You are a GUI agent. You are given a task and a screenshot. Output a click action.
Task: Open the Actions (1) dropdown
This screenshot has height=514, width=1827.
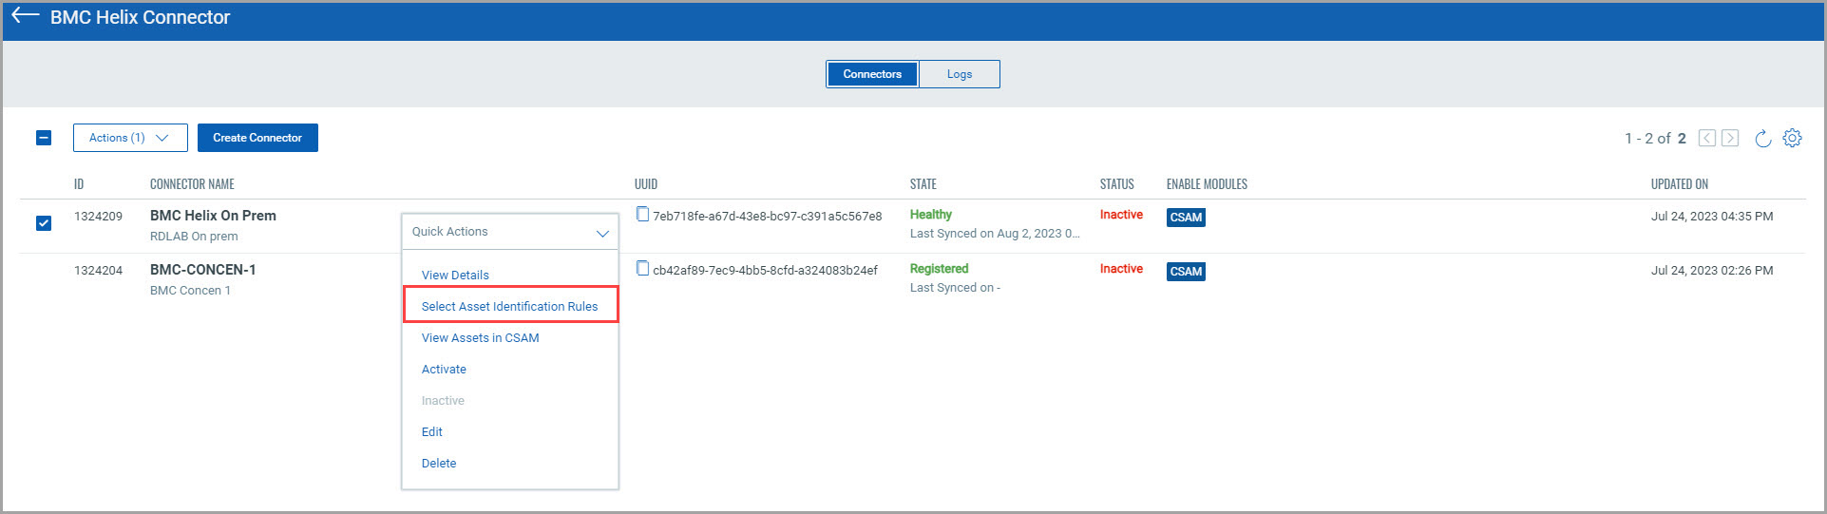coord(130,138)
